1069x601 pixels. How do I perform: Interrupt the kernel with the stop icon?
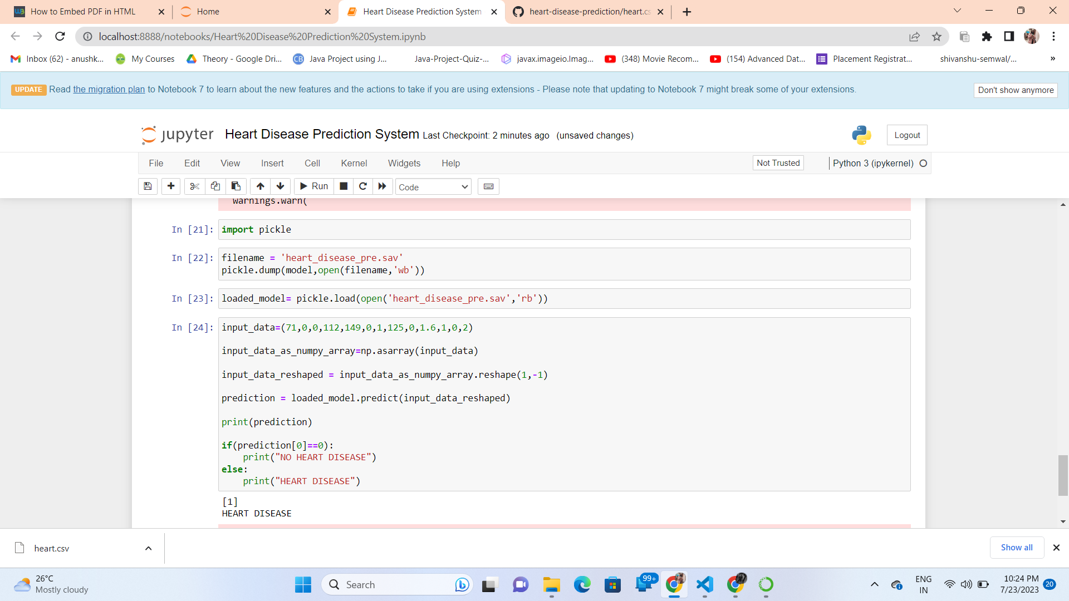344,186
